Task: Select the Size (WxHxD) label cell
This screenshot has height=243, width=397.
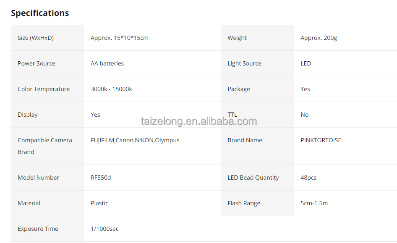Action: click(36, 38)
